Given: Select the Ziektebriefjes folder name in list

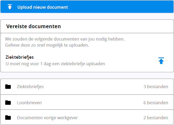Looking at the screenshot, I should pyautogui.click(x=30, y=87).
